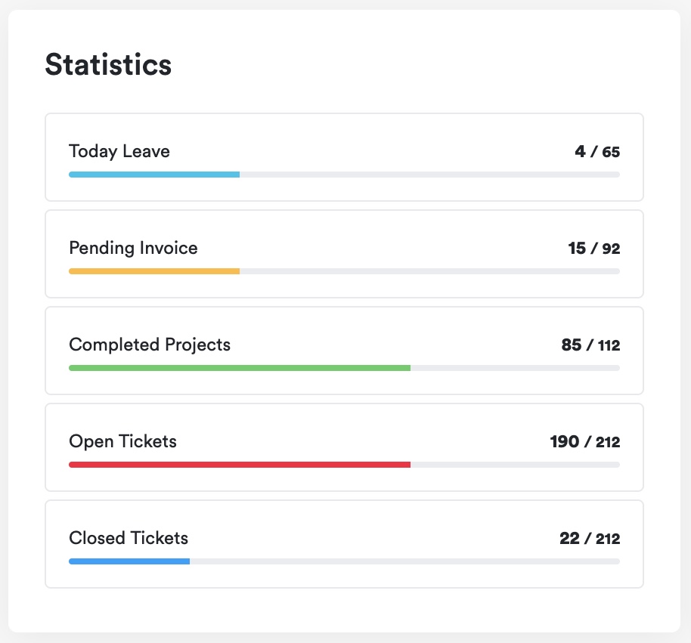Click the green Completed Projects bar fill
The image size is (691, 643).
tap(240, 368)
